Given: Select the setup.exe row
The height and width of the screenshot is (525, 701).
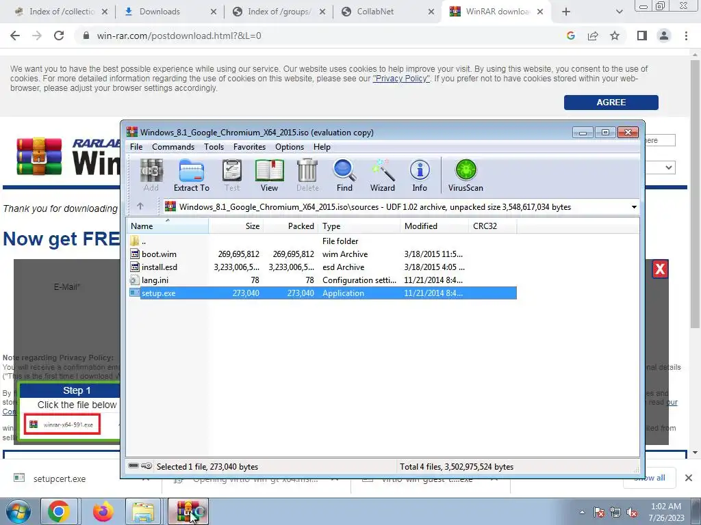Looking at the screenshot, I should pos(322,293).
